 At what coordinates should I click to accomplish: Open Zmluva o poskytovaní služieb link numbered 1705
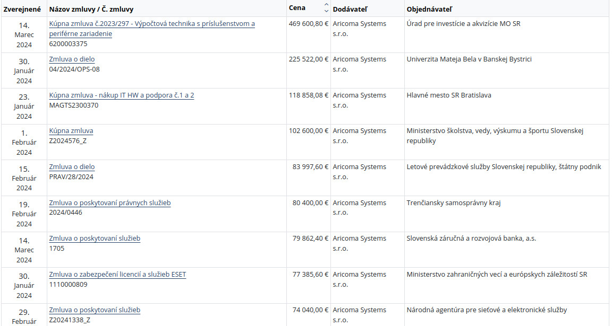95,239
